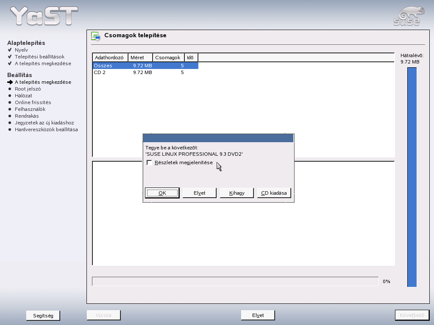Confirm the disc prompt with OK
This screenshot has width=434, height=325.
(162, 193)
